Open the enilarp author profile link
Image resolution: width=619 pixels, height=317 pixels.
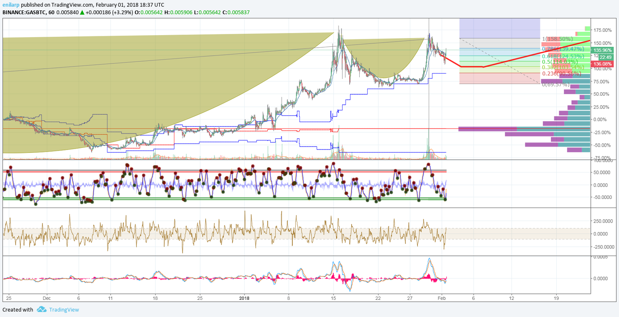click(10, 5)
